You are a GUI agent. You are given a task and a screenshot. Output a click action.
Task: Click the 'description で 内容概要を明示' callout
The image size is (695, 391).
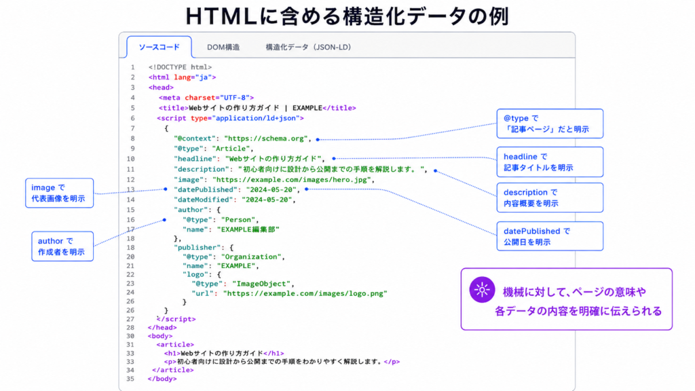(550, 198)
